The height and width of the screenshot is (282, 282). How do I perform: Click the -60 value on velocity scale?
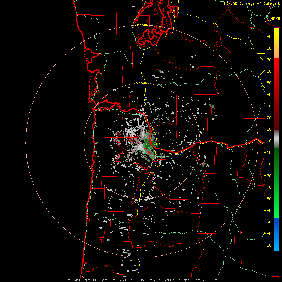(x=268, y=211)
